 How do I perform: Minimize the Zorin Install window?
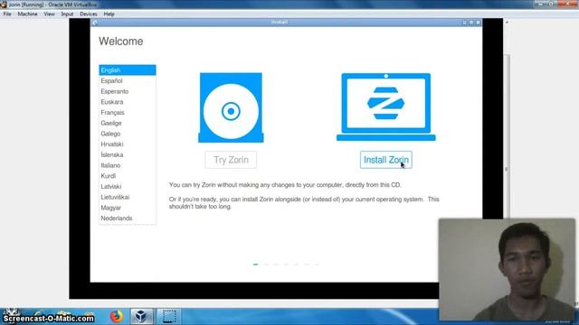[464, 23]
